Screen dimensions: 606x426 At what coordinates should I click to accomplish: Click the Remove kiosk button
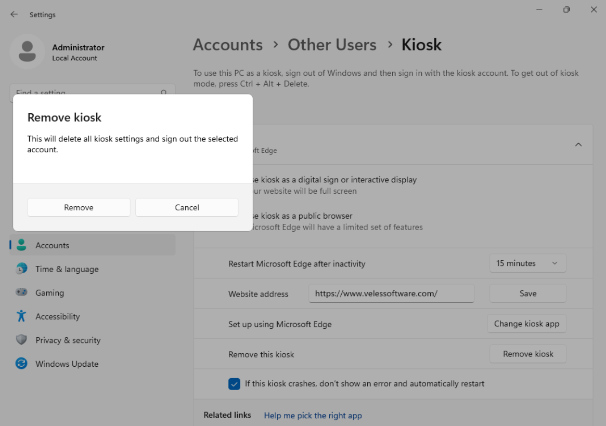pyautogui.click(x=527, y=354)
